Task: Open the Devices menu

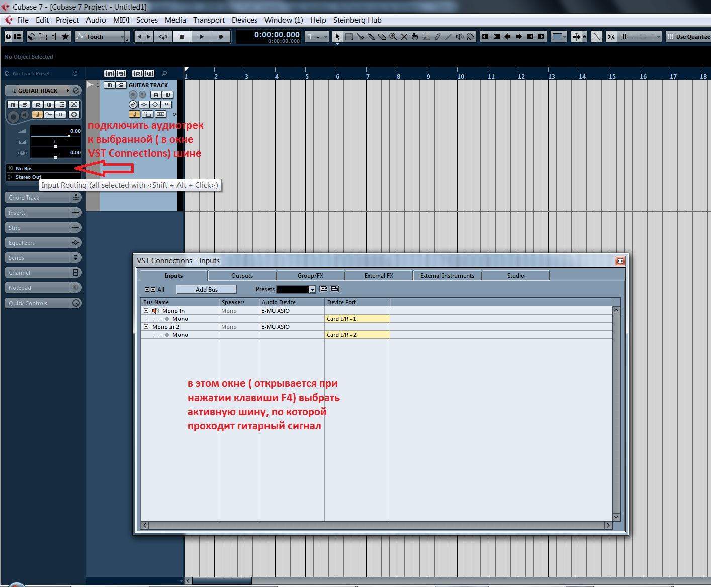Action: tap(244, 20)
